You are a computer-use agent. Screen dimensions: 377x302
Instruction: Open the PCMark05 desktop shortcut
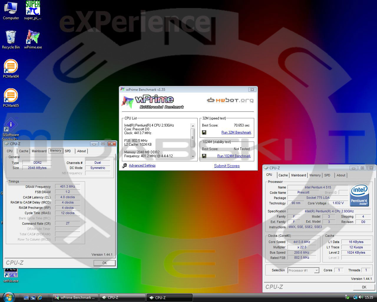[x=11, y=98]
